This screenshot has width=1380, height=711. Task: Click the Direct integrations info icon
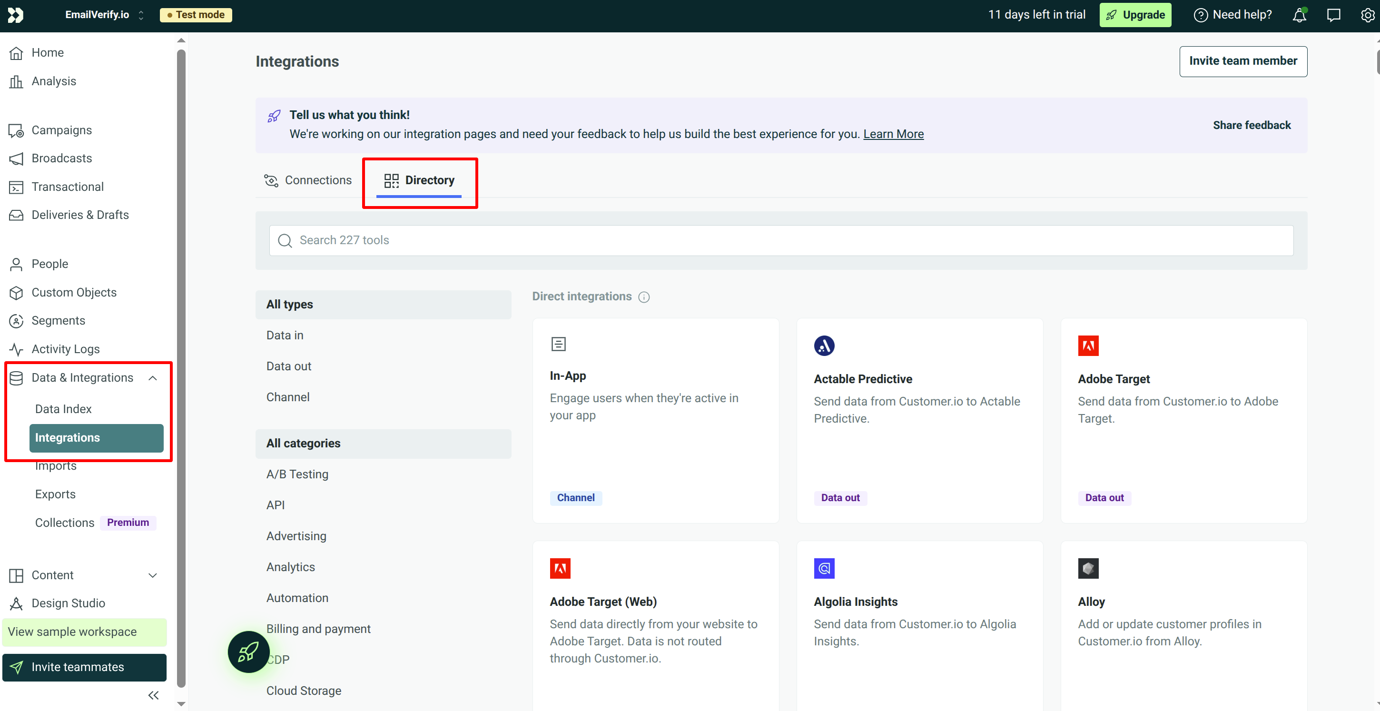[x=644, y=297]
